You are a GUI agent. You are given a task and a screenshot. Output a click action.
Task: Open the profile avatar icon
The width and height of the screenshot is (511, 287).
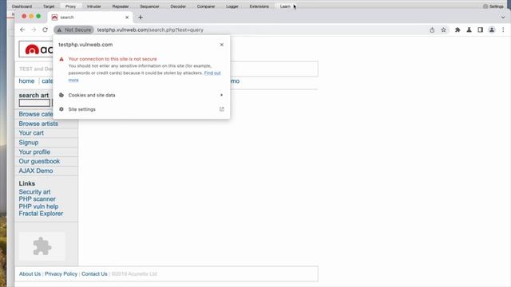point(492,30)
